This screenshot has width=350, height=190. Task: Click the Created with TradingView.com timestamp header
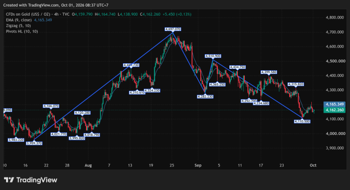coord(56,5)
